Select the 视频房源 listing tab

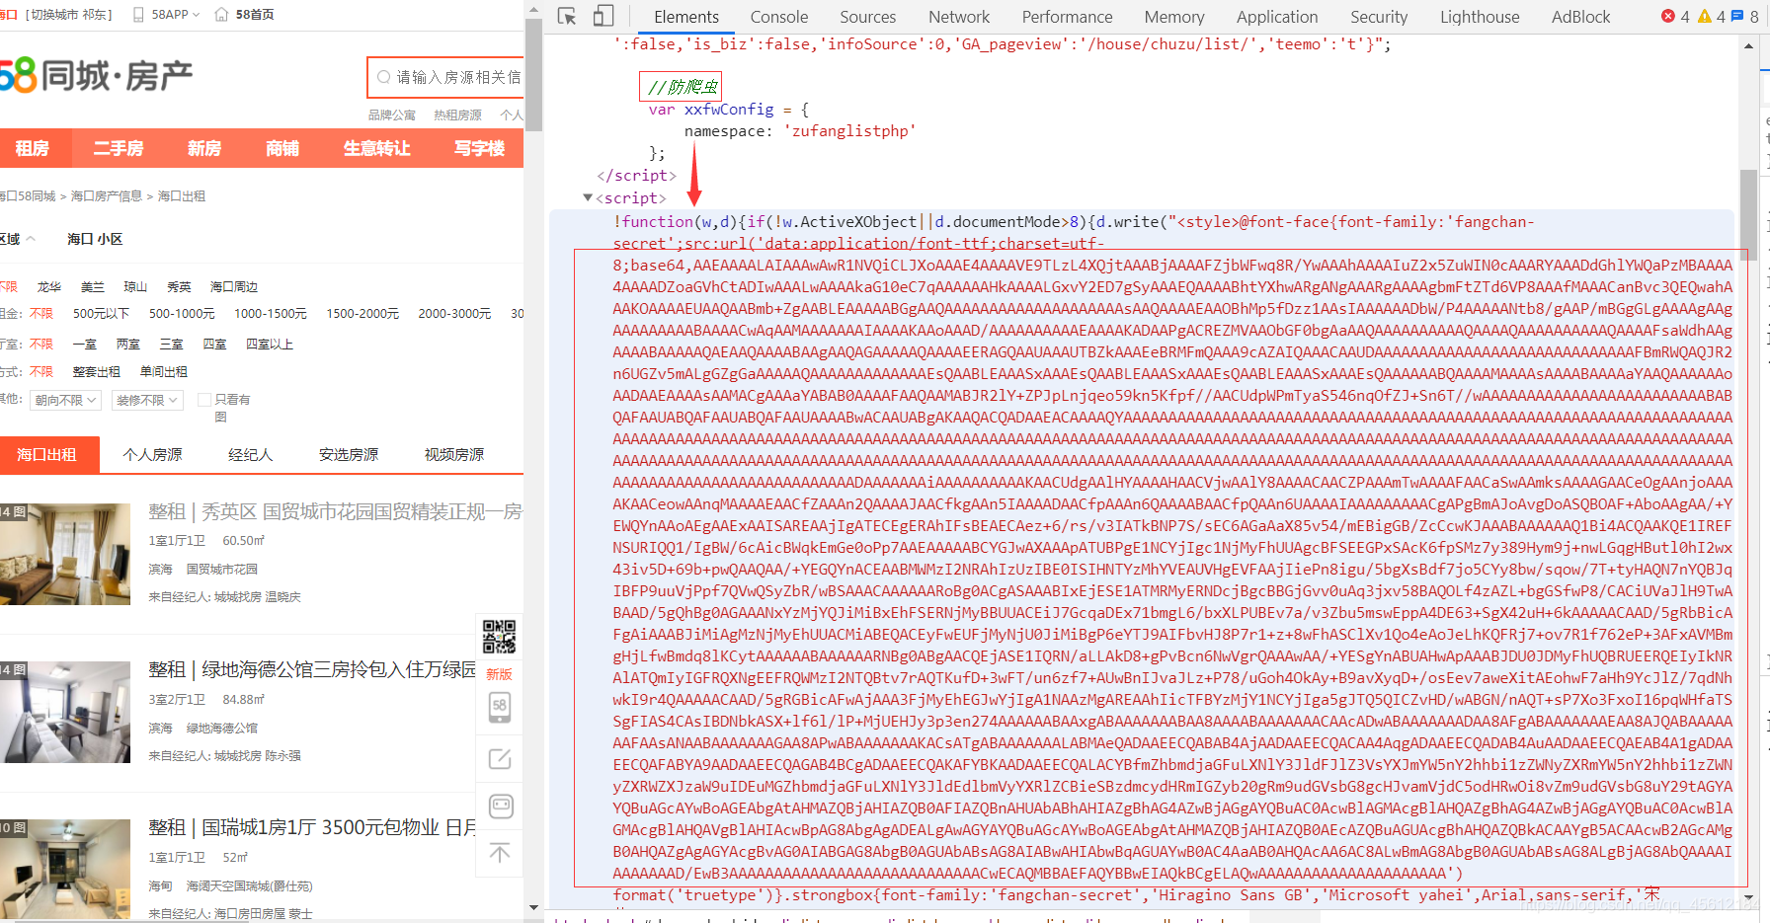(x=454, y=454)
